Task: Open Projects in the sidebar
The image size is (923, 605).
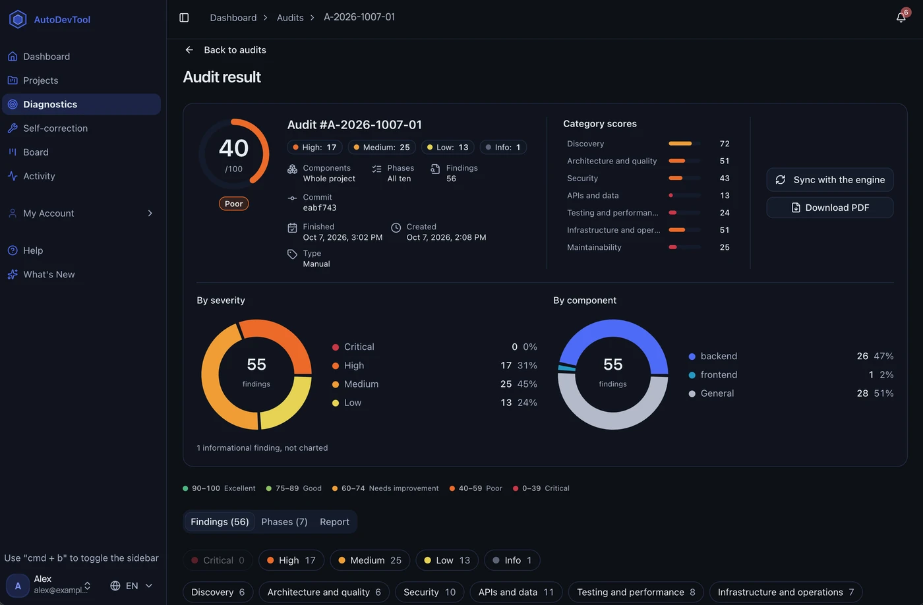Action: click(x=82, y=80)
